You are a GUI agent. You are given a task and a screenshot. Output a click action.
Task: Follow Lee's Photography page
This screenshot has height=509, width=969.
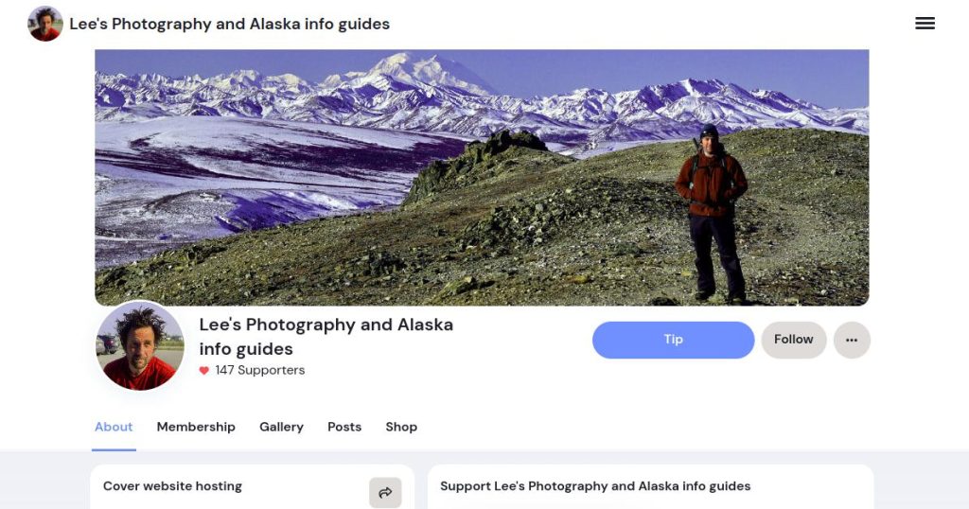tap(793, 340)
